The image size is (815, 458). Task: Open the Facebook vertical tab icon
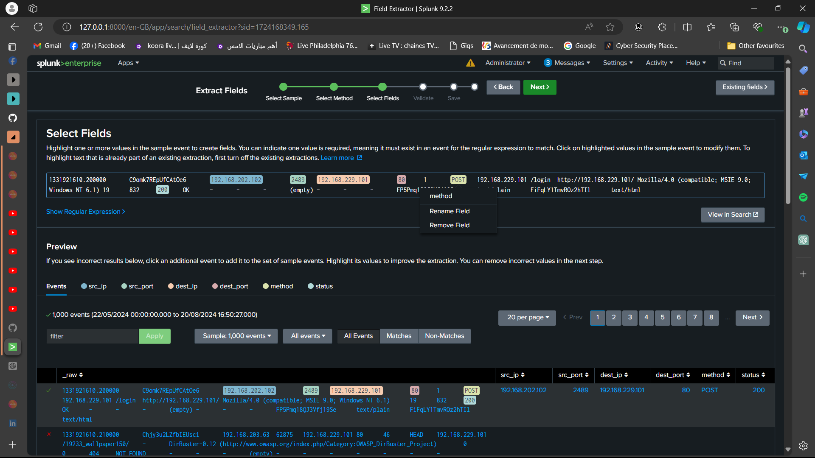13,61
